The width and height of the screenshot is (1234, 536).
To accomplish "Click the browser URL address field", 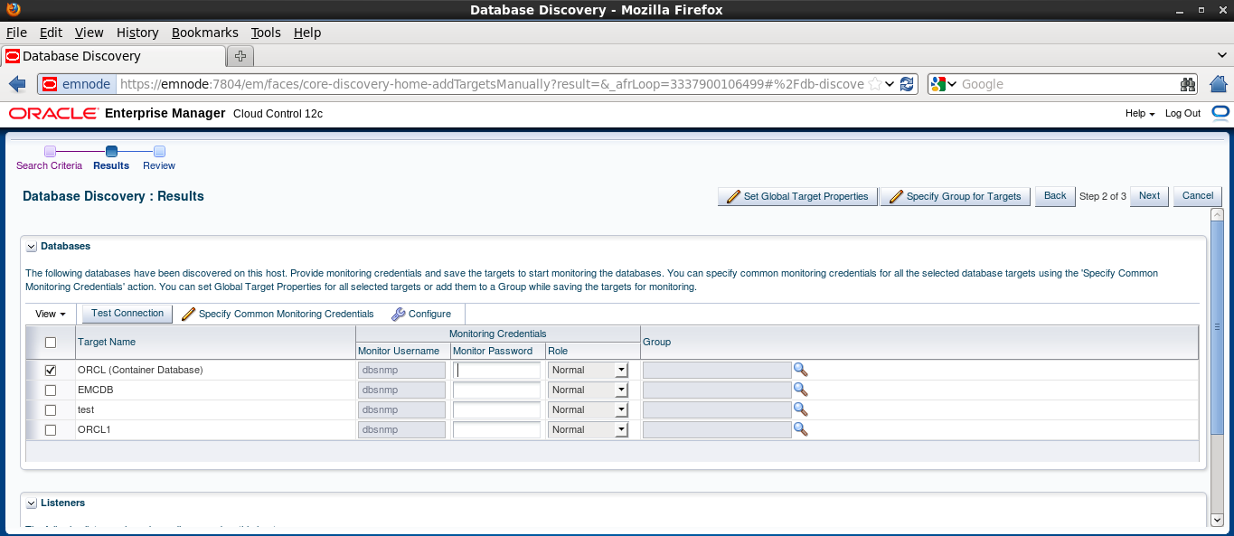I will (x=492, y=84).
